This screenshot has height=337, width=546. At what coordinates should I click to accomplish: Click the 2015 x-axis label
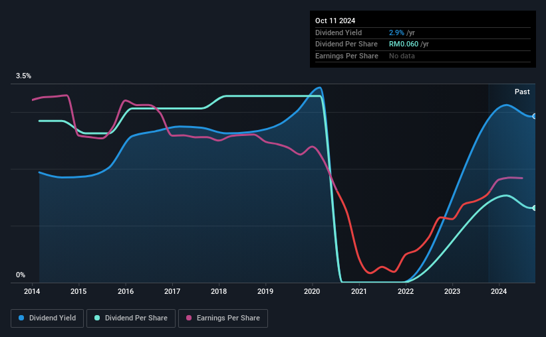click(x=78, y=291)
